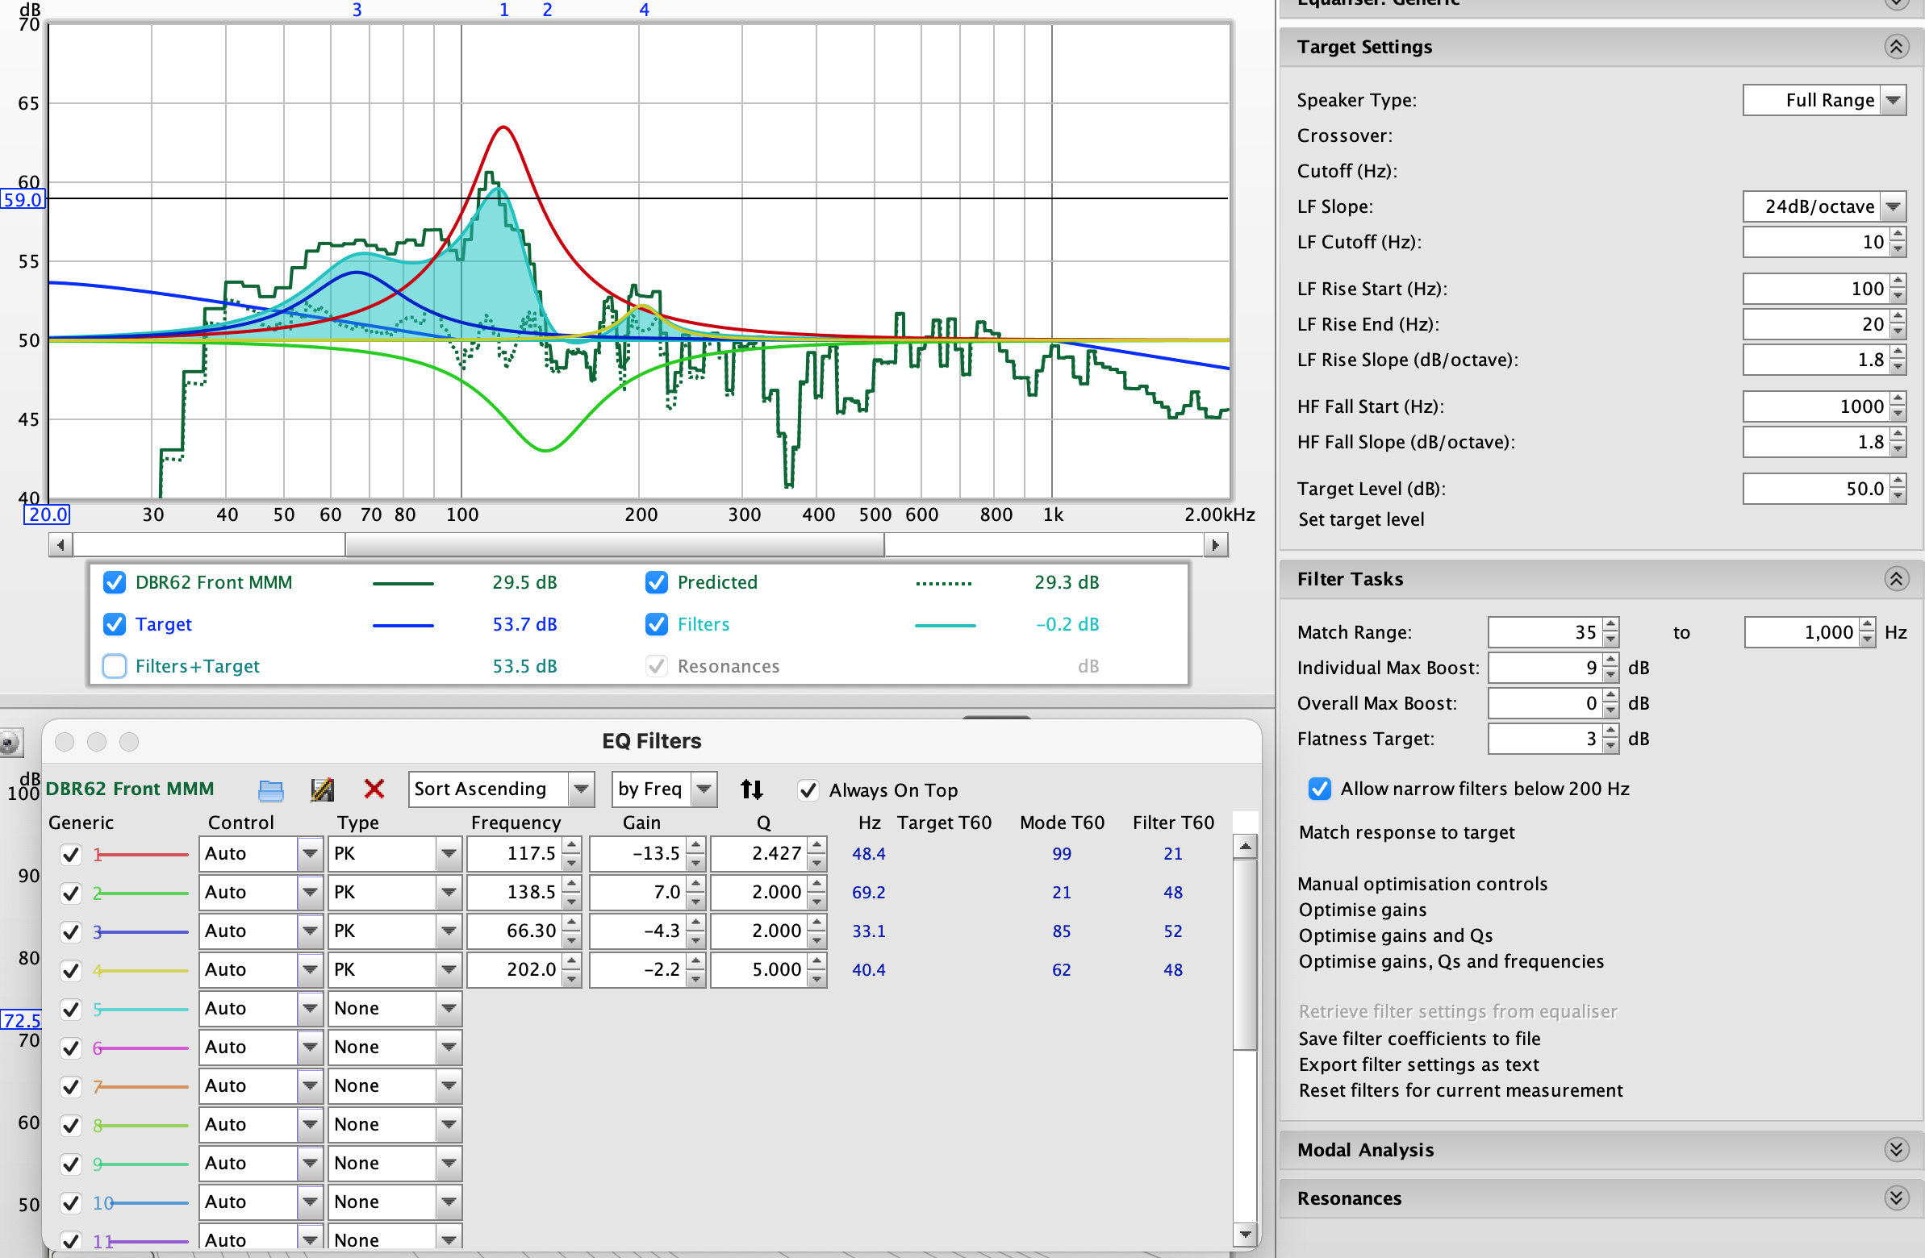
Task: Decrease filter 2 gain stepper
Action: click(x=695, y=901)
